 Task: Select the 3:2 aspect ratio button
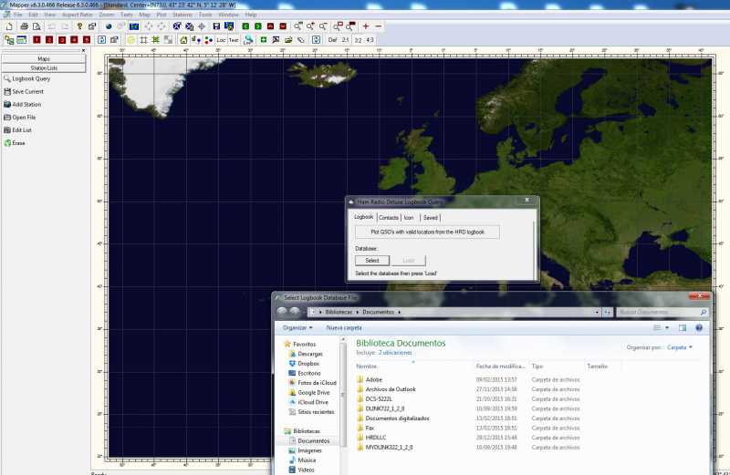(x=358, y=40)
